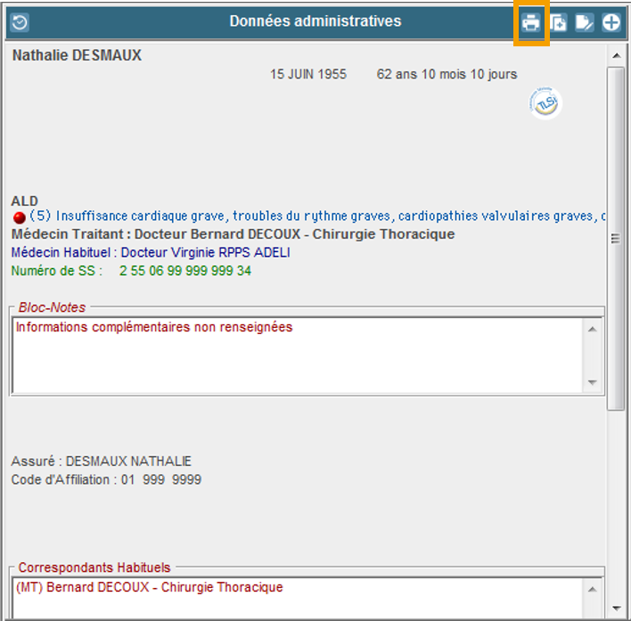Click the patient name Nathalie DESMAUX
Image resolution: width=631 pixels, height=621 pixels.
(77, 56)
